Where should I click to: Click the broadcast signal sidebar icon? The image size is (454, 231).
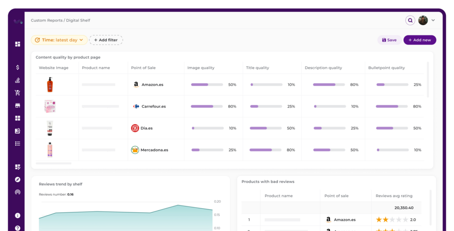pos(18,192)
